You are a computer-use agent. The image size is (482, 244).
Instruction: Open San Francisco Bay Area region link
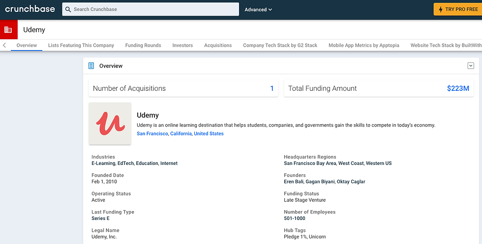(310, 163)
